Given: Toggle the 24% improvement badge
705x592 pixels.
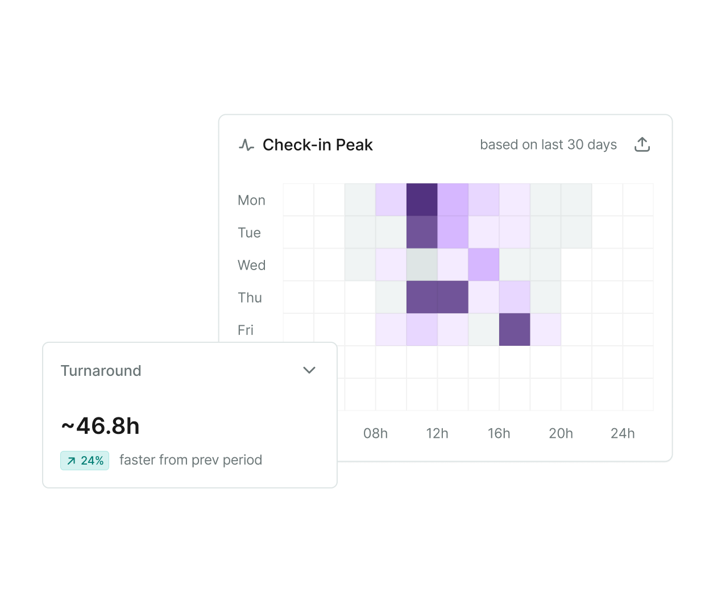Looking at the screenshot, I should pyautogui.click(x=84, y=461).
